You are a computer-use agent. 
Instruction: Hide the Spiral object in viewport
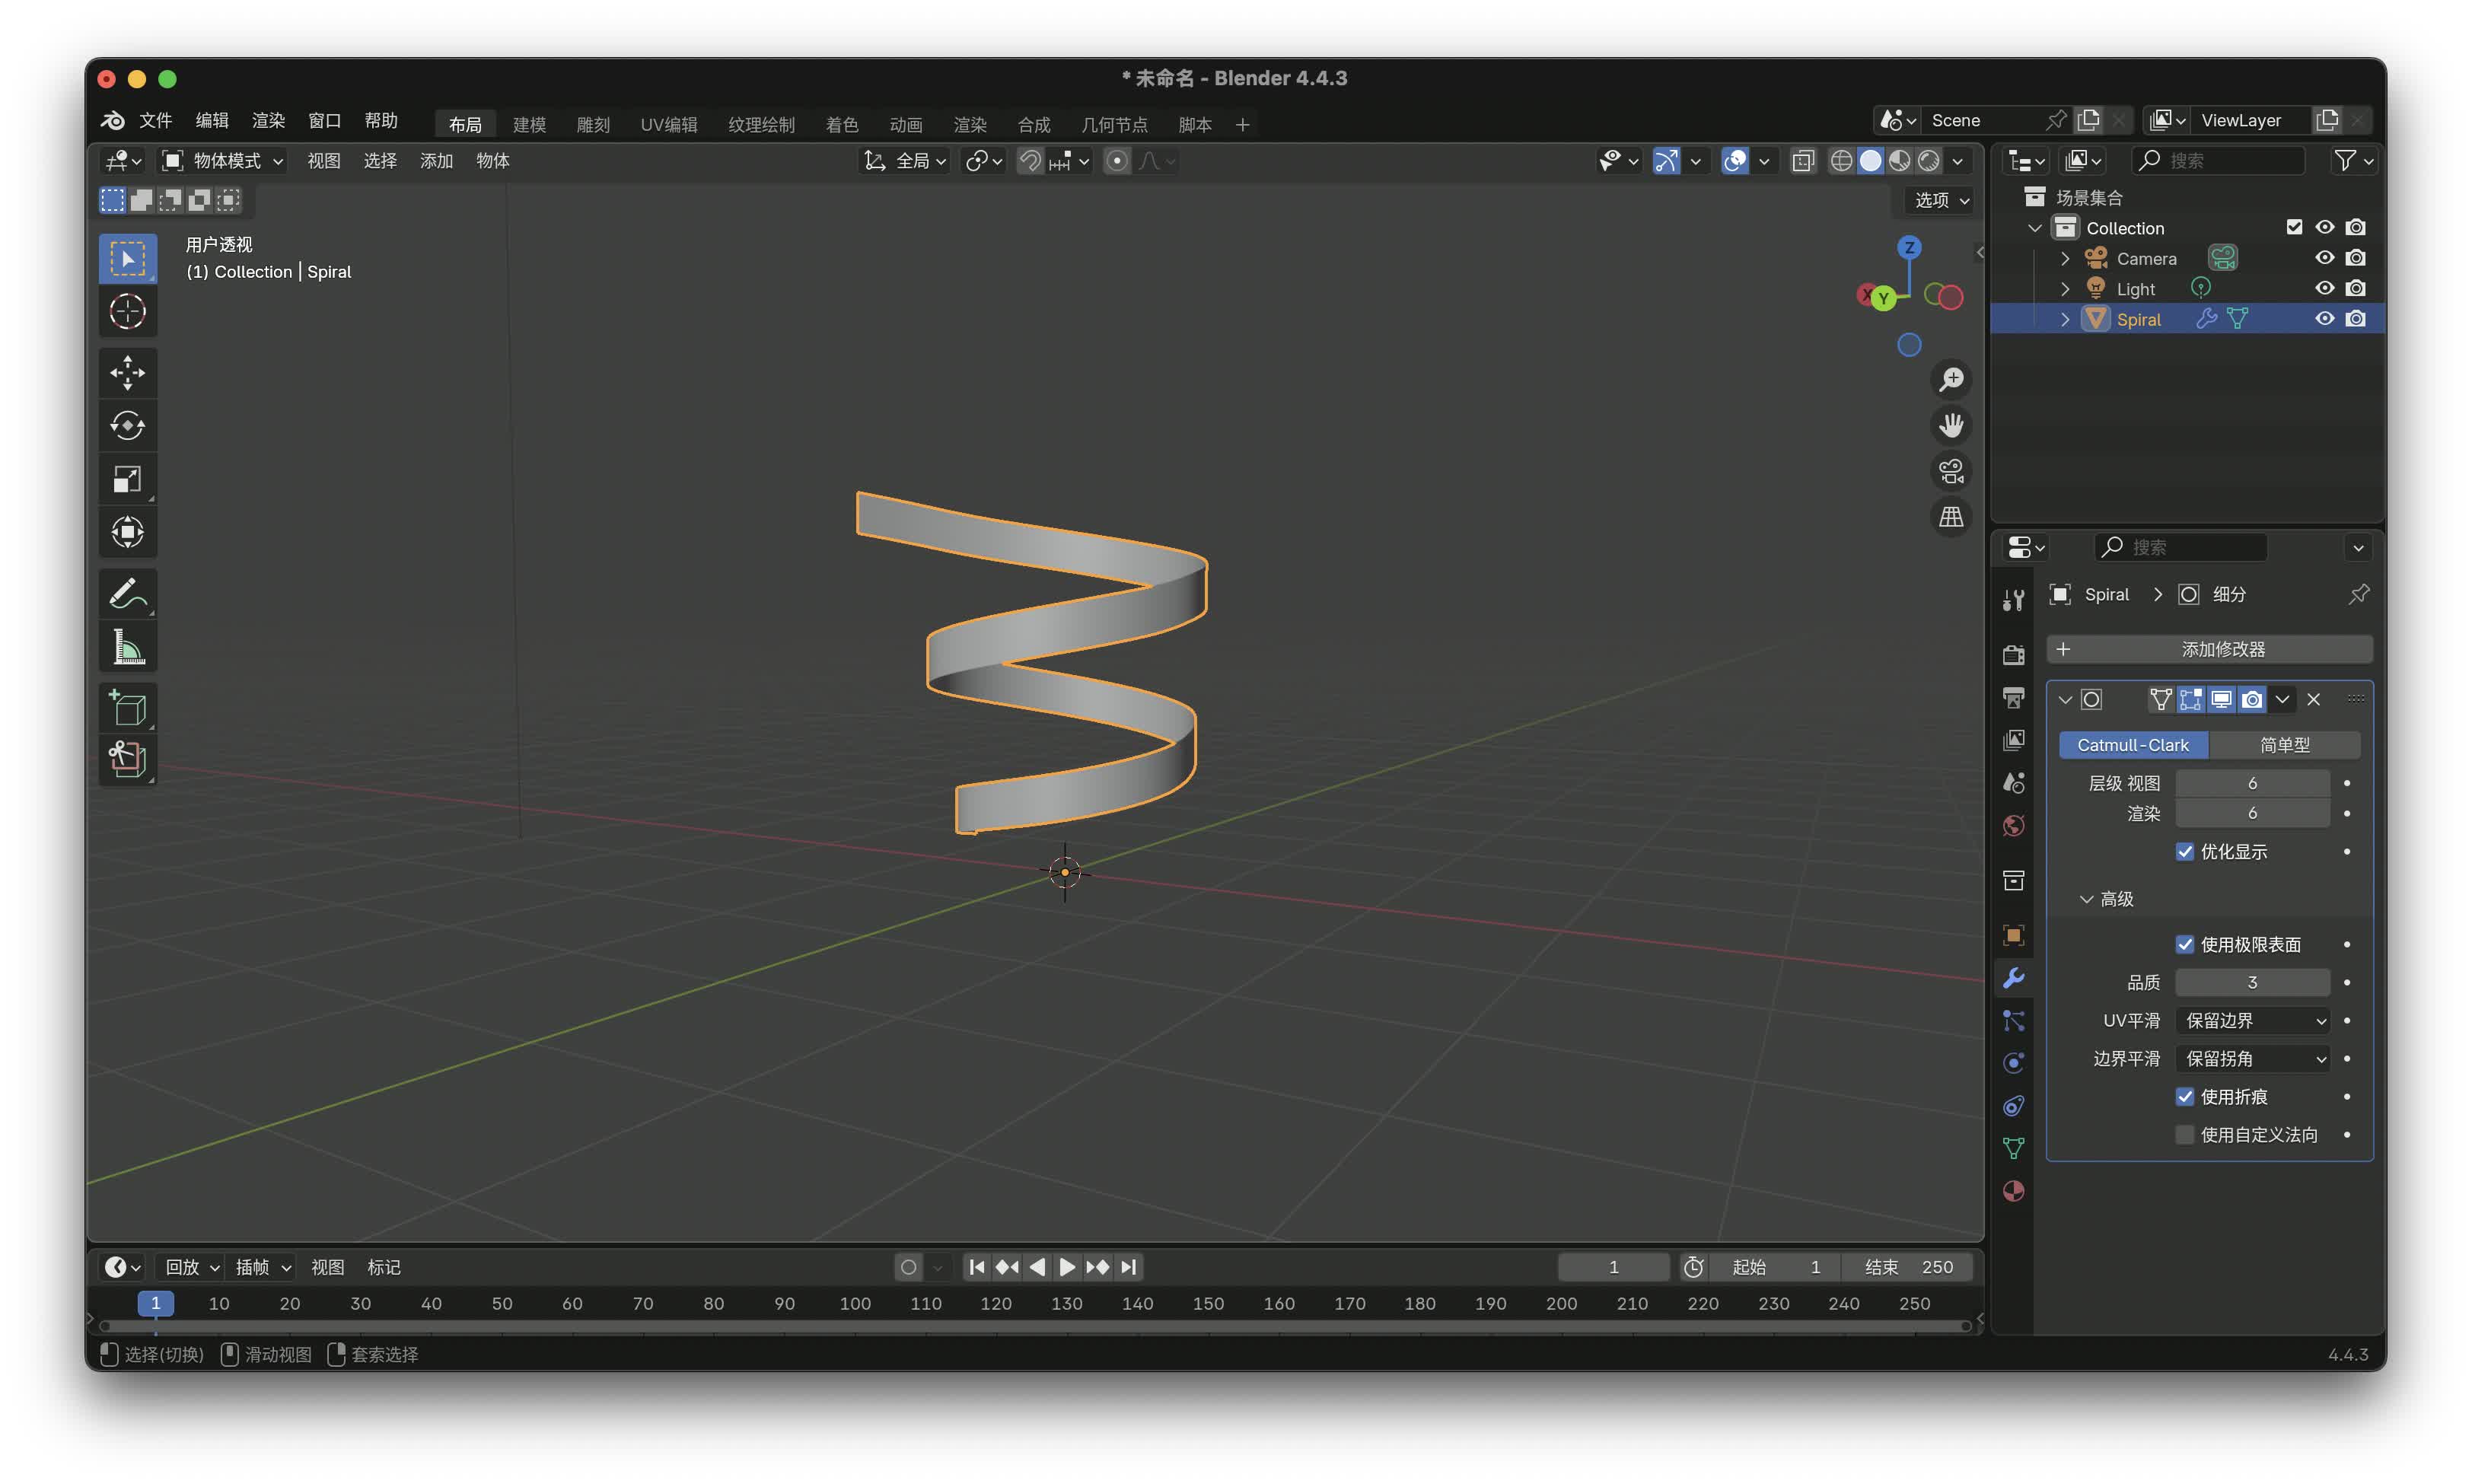(x=2324, y=319)
